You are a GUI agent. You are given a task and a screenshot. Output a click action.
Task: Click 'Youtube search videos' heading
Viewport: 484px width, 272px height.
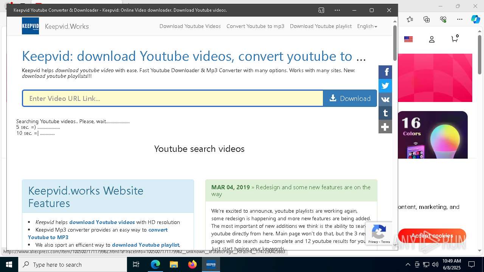point(199,149)
